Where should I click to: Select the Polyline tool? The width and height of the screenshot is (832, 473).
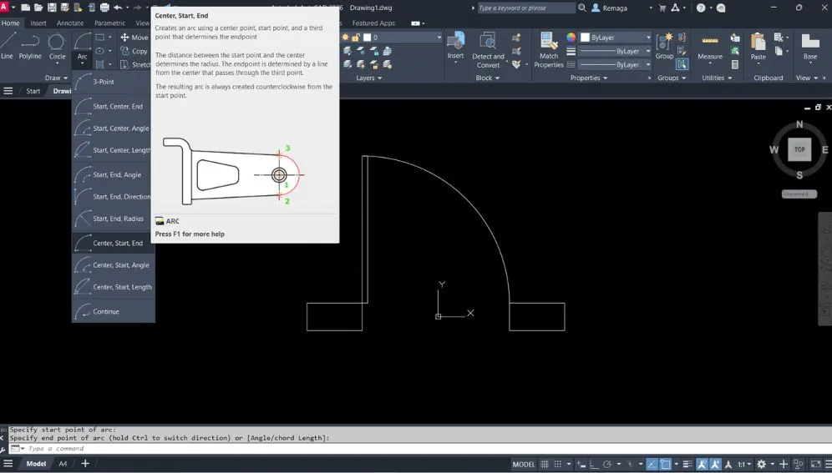coord(30,45)
